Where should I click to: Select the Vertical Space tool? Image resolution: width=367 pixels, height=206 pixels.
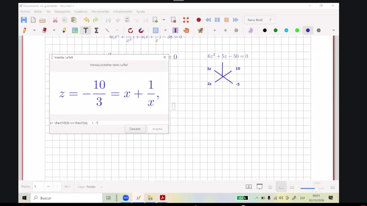point(175,30)
